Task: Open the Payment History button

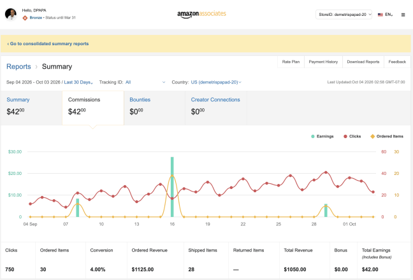Action: (323, 62)
